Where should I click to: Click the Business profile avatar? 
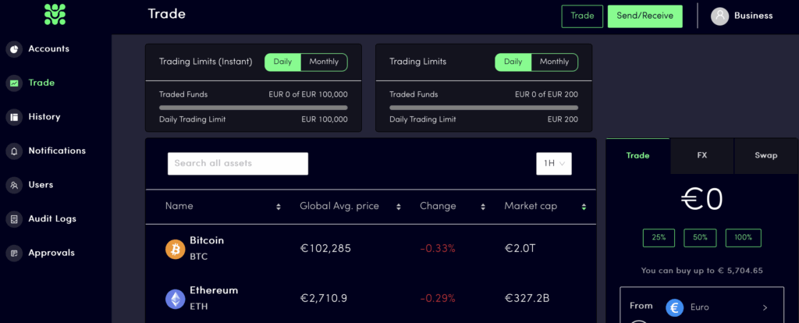point(719,16)
